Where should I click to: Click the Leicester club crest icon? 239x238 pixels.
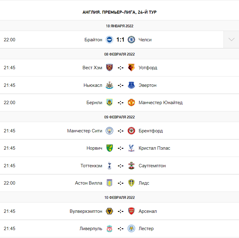pos(131,229)
